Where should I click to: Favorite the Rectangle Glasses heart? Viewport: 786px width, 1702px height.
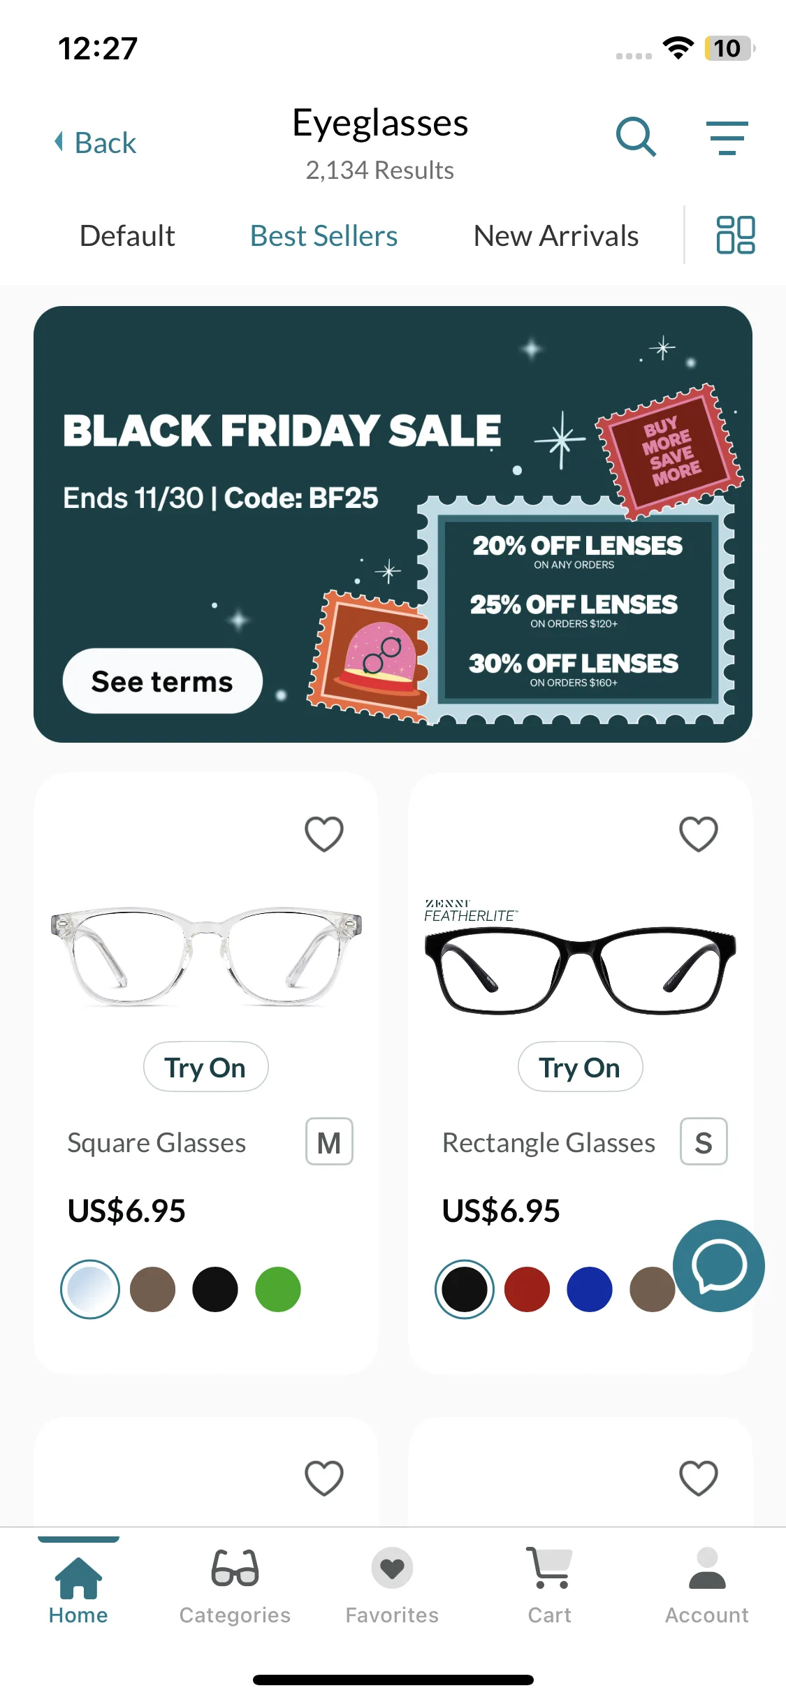[x=699, y=834]
